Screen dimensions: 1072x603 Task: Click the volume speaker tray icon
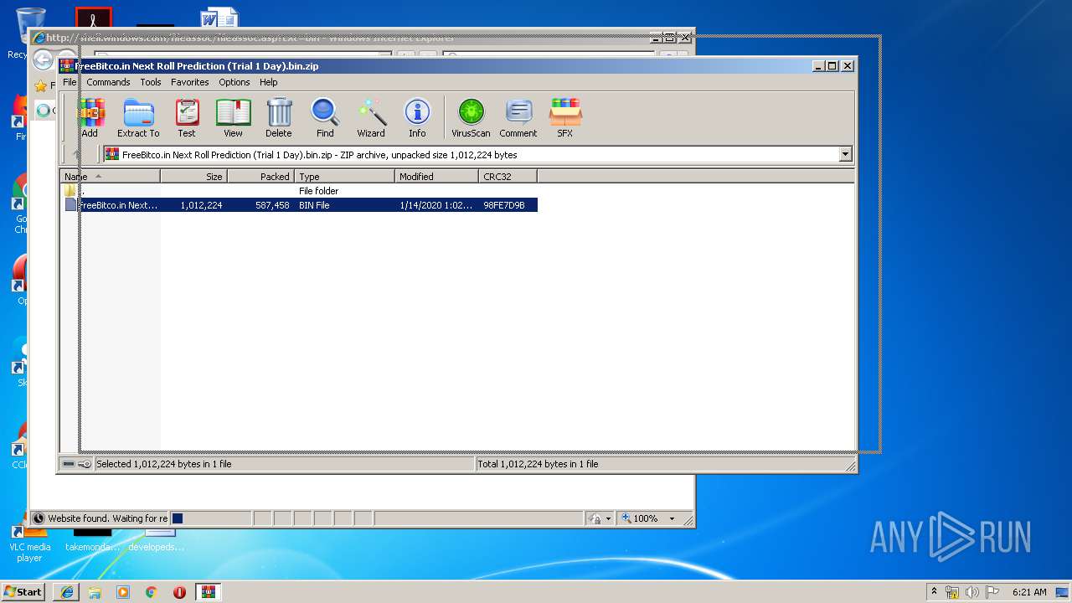click(x=972, y=592)
